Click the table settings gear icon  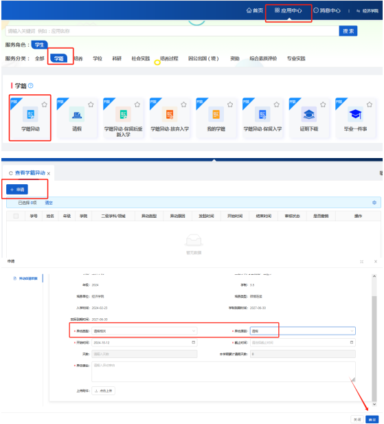[374, 203]
